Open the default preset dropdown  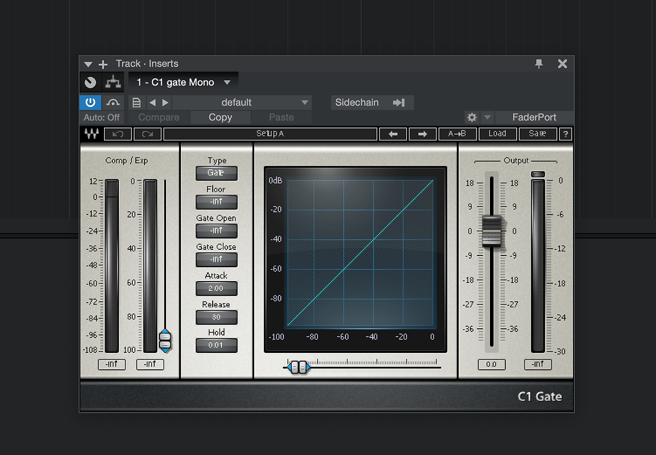[242, 103]
